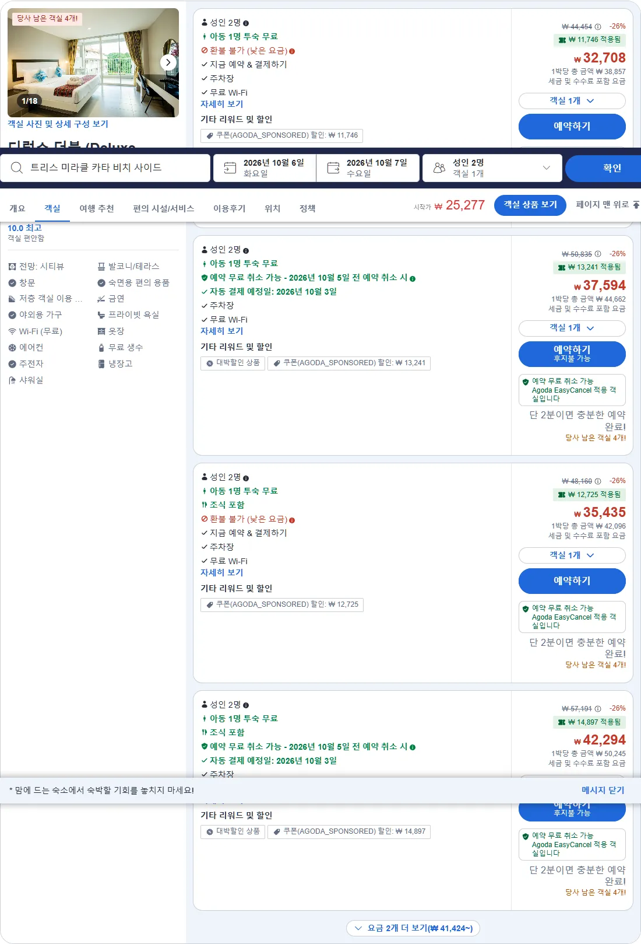Click the info icon next to 성인 2명 in the ₩35,435 offer
Viewport: 641px width, 944px height.
(246, 478)
